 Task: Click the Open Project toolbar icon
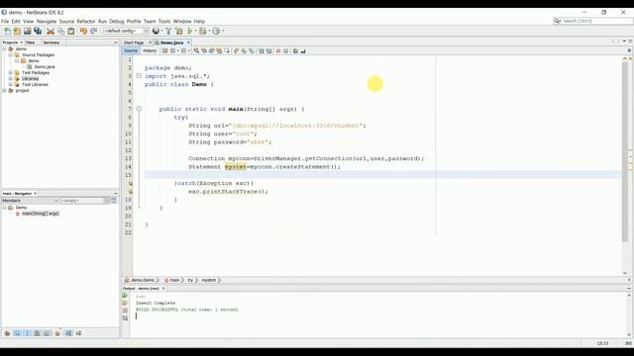[x=27, y=31]
